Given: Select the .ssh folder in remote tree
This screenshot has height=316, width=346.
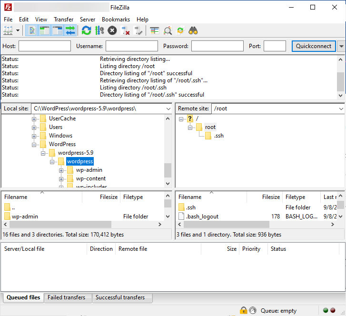Looking at the screenshot, I should pos(218,136).
